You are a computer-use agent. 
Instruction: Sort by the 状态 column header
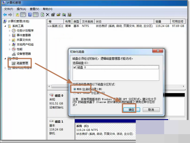(x=124, y=21)
